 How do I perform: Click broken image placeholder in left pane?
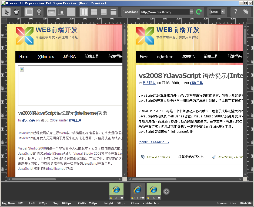pyautogui.click(x=22, y=69)
